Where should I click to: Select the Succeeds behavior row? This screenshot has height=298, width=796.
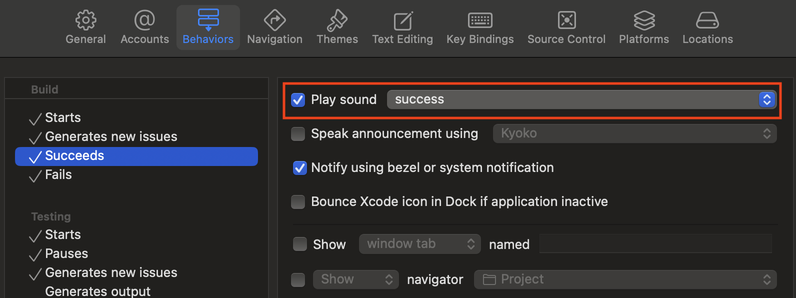tap(136, 156)
